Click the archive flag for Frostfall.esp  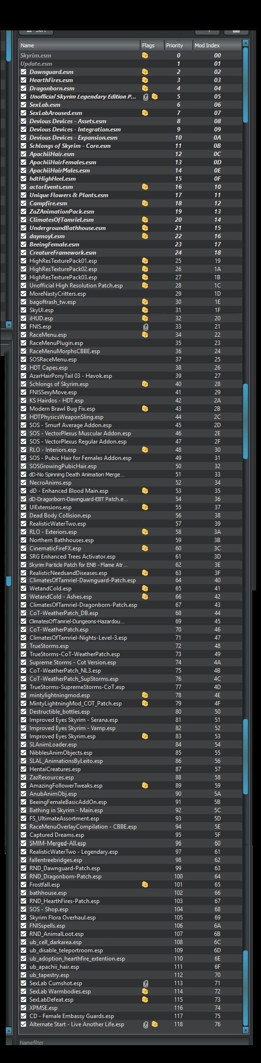pos(145,885)
